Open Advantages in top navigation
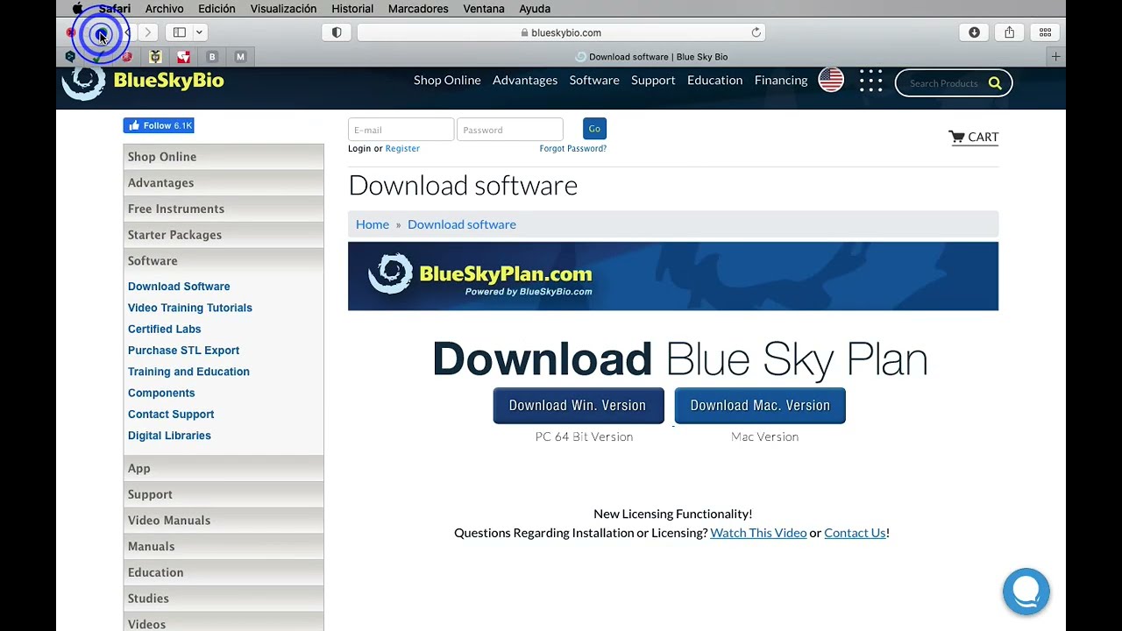The height and width of the screenshot is (631, 1122). pyautogui.click(x=525, y=80)
